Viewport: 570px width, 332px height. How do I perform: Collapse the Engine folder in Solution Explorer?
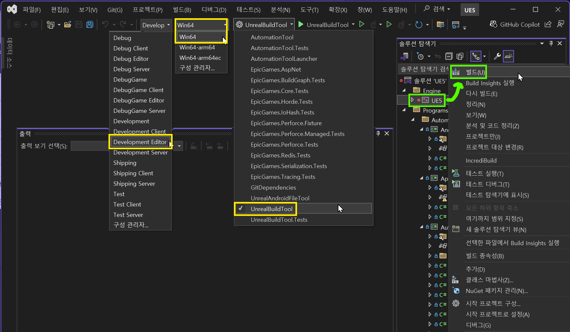pyautogui.click(x=404, y=90)
